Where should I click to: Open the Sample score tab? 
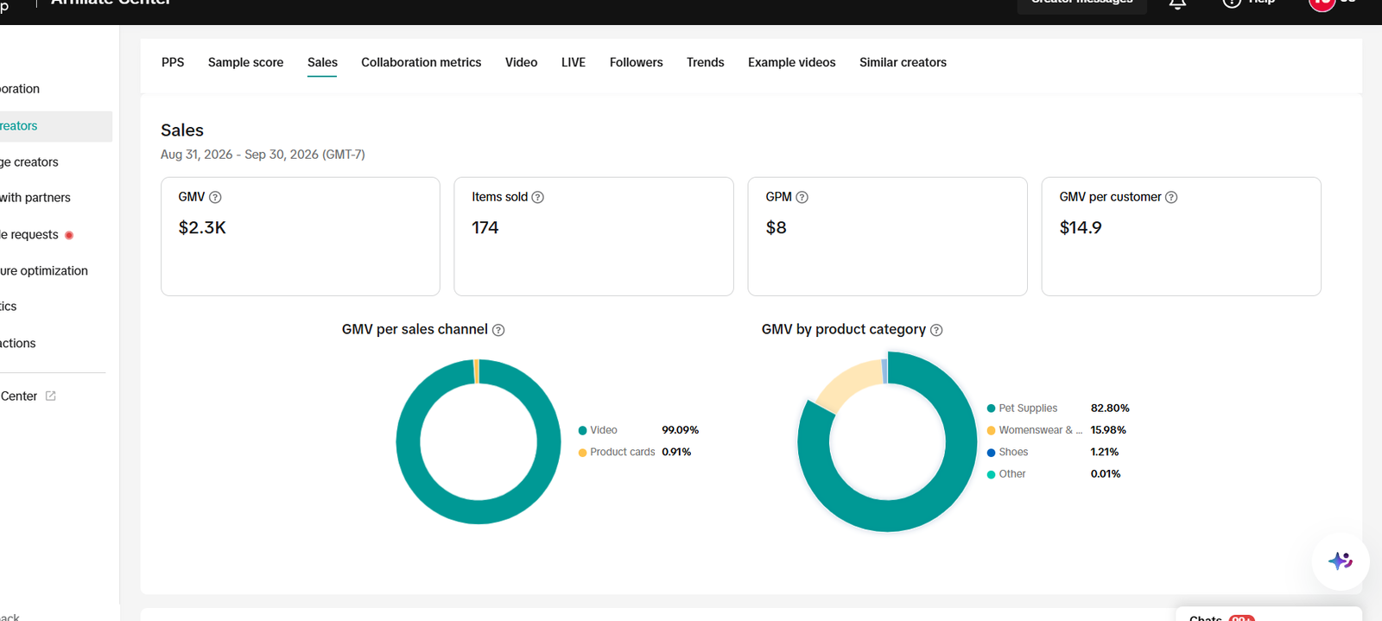pyautogui.click(x=245, y=62)
